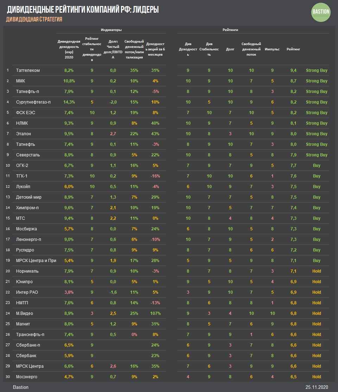
Task: Click Мосэнерго rating value '6,5'
Action: tap(293, 377)
